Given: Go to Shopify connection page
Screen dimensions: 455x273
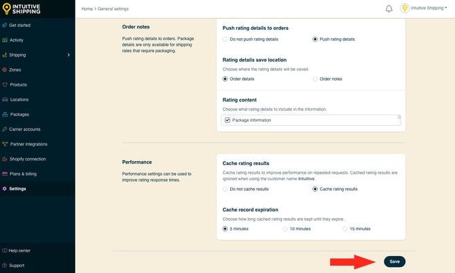Looking at the screenshot, I should 27,159.
